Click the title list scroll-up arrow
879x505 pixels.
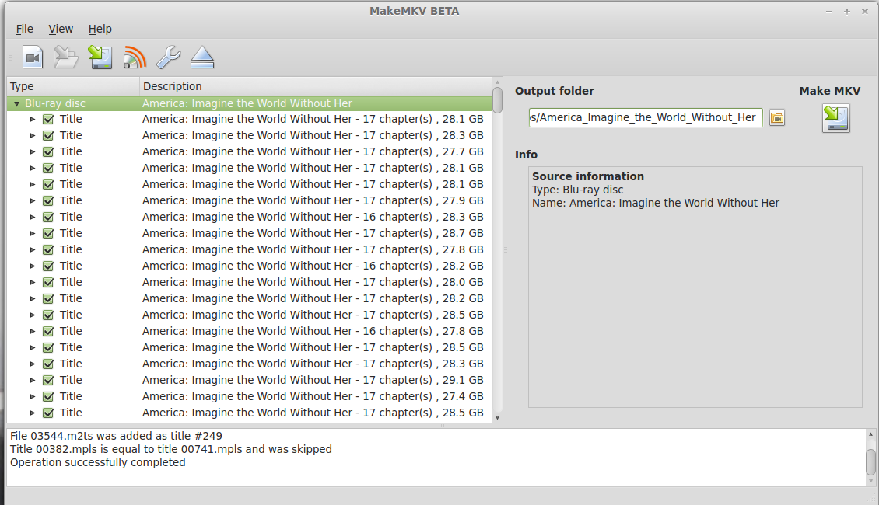pyautogui.click(x=497, y=82)
